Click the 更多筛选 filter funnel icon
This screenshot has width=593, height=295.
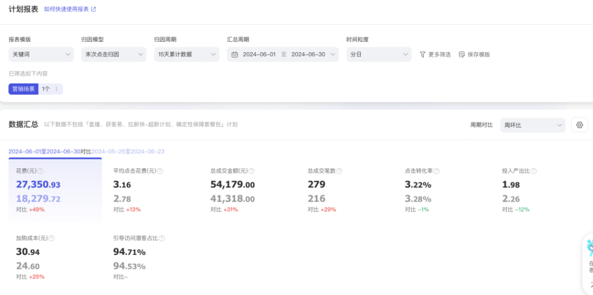[x=422, y=54]
